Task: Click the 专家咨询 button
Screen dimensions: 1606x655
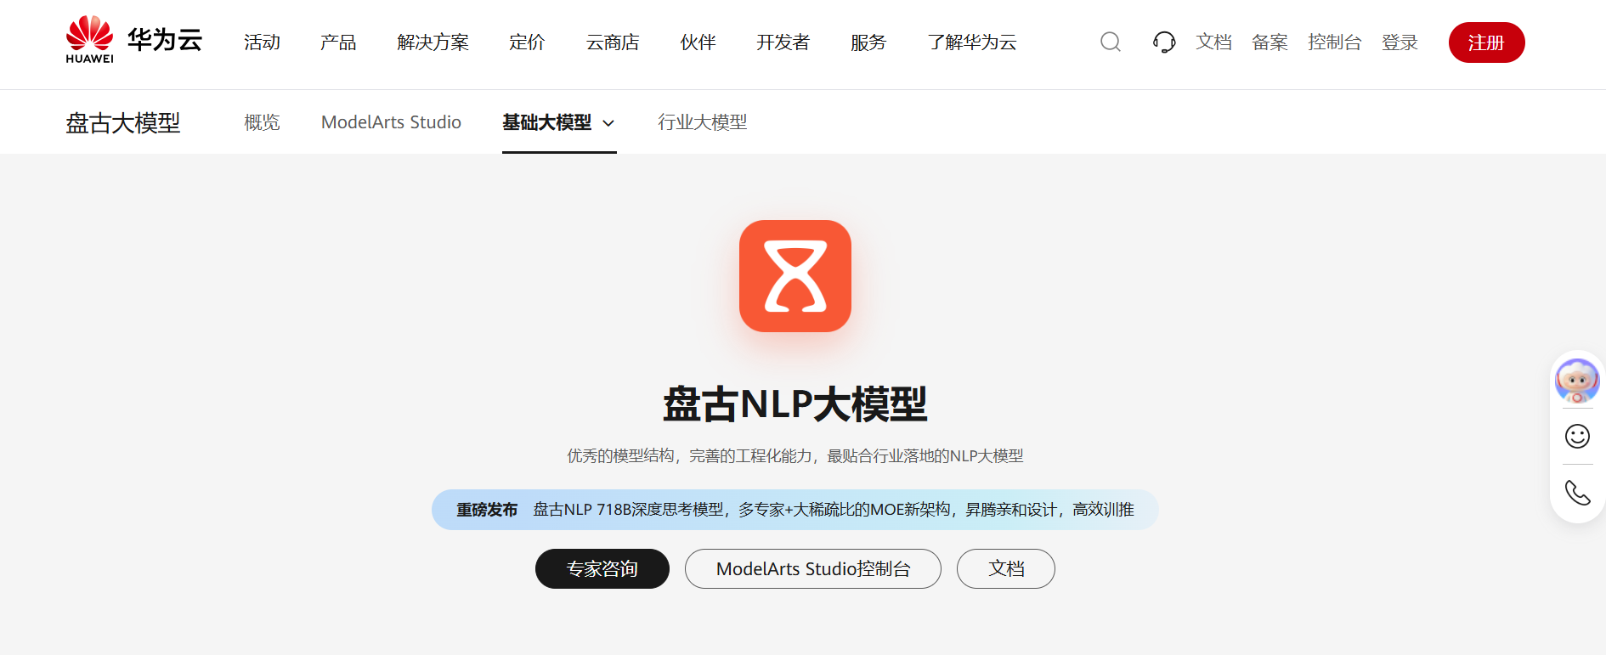Action: [x=602, y=568]
